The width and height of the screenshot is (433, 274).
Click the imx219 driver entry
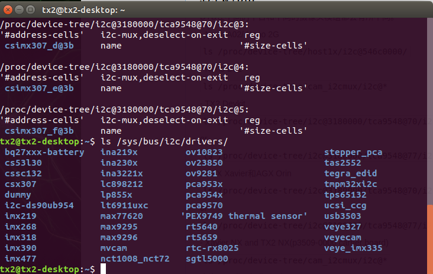pos(20,216)
